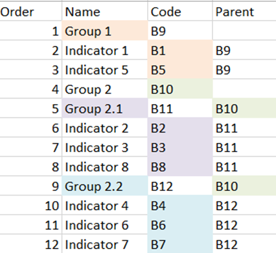Click the Indicator 6 name cell
Image resolution: width=276 pixels, height=253 pixels.
point(105,225)
